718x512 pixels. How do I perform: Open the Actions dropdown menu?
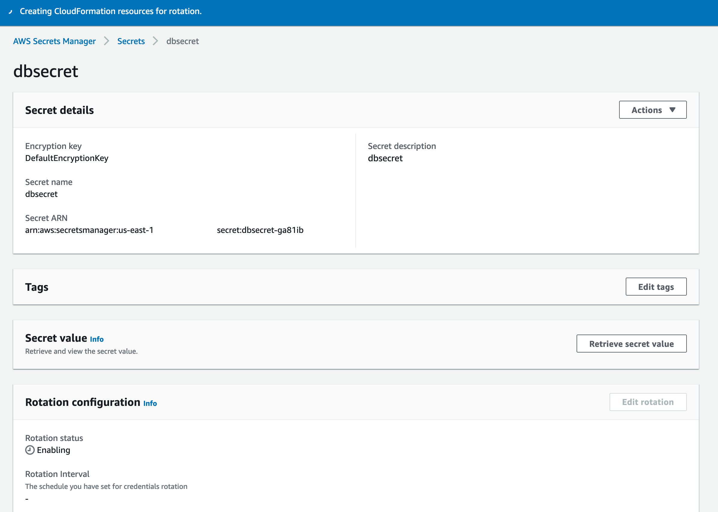tap(652, 110)
